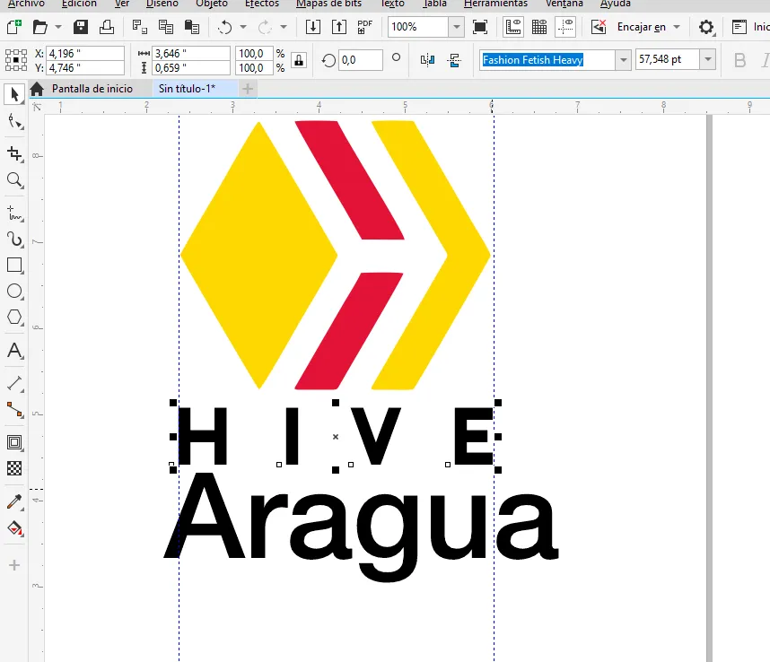This screenshot has width=770, height=662.
Task: Cut the selected object
Action: pos(140,27)
